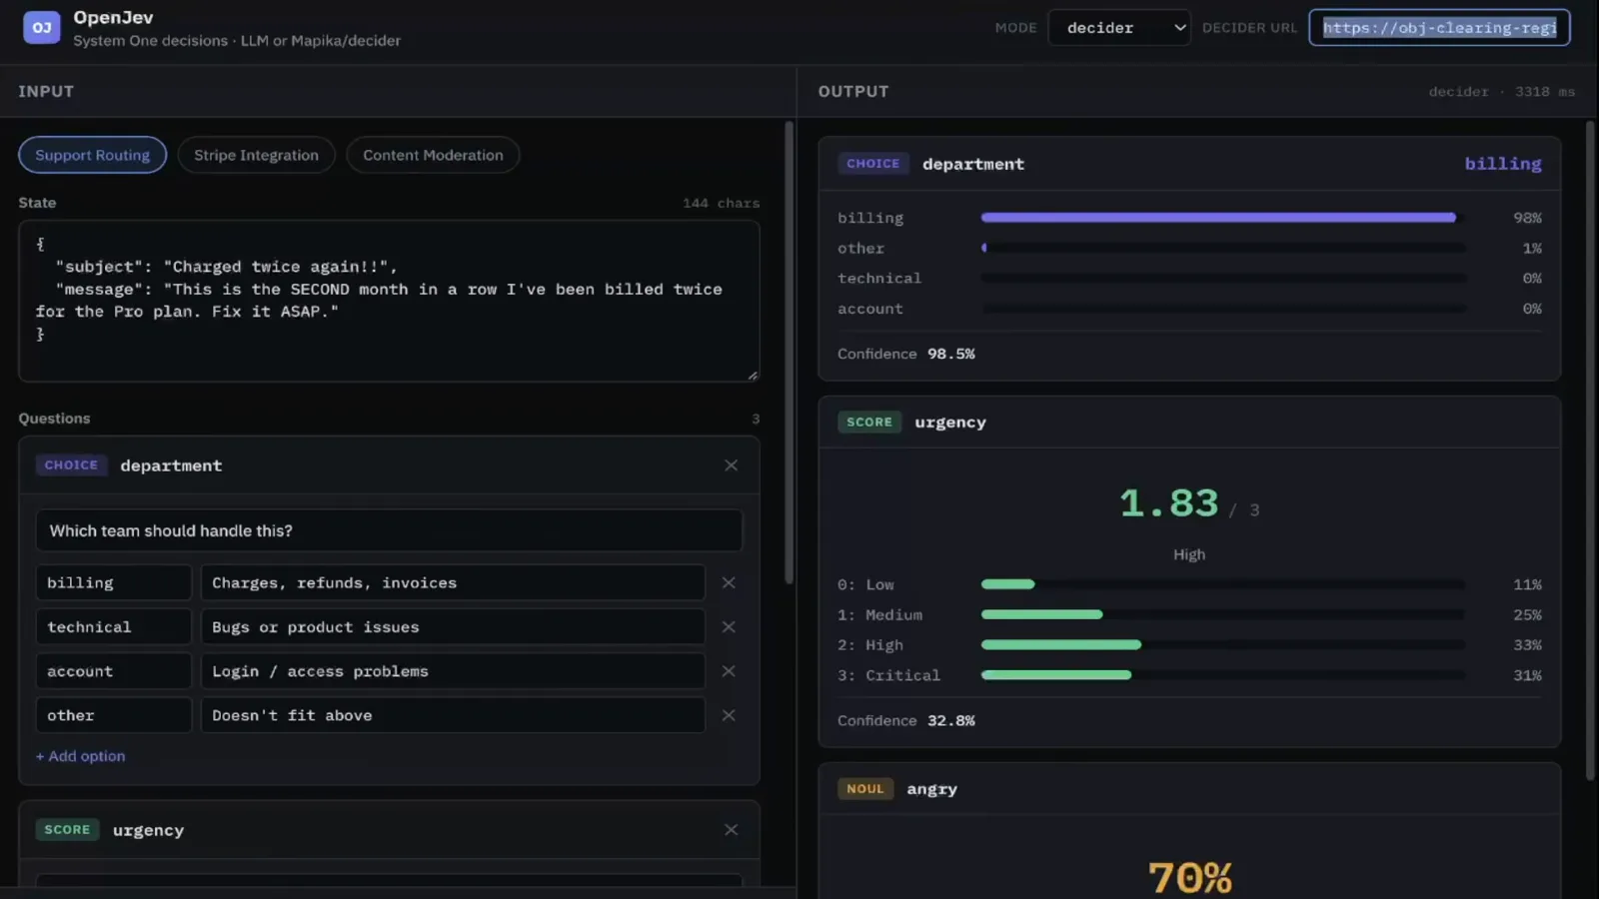Switch to Content Moderation preset
The height and width of the screenshot is (899, 1599).
coord(433,155)
